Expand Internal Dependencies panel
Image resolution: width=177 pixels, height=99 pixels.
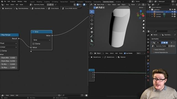161,53
